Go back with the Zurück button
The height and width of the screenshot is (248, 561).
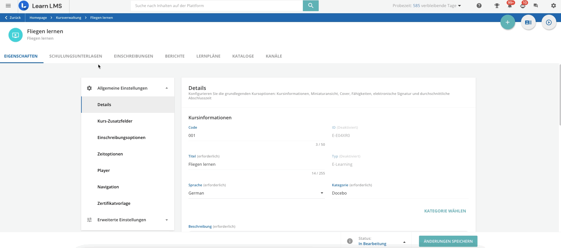[13, 18]
